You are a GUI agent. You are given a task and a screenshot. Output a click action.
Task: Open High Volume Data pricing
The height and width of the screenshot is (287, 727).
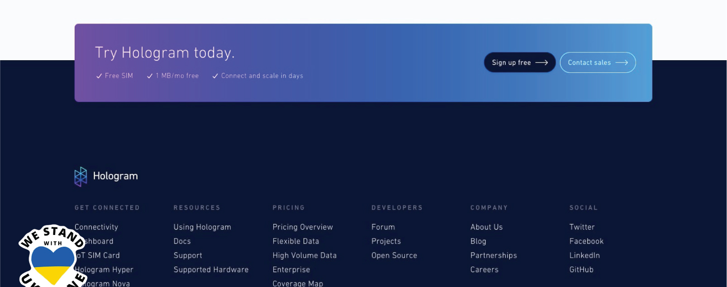click(x=304, y=255)
